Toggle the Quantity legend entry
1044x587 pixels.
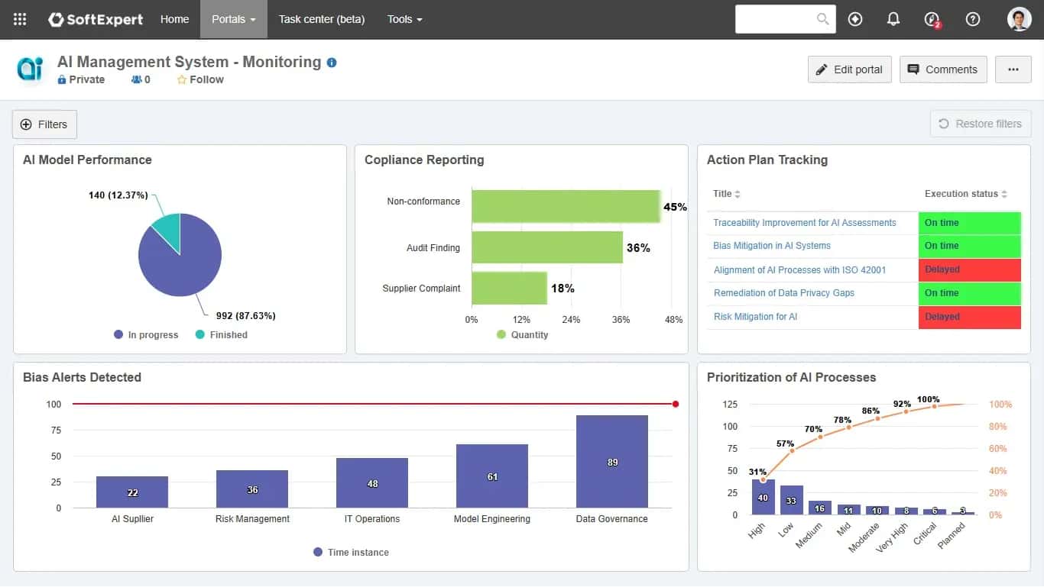point(523,334)
